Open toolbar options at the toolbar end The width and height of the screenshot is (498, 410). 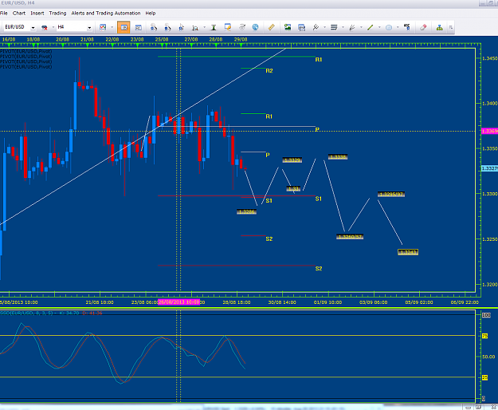[451, 28]
